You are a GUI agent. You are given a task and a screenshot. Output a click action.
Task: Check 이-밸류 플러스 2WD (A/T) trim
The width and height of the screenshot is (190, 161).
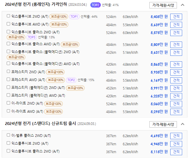pyautogui.click(x=8, y=135)
